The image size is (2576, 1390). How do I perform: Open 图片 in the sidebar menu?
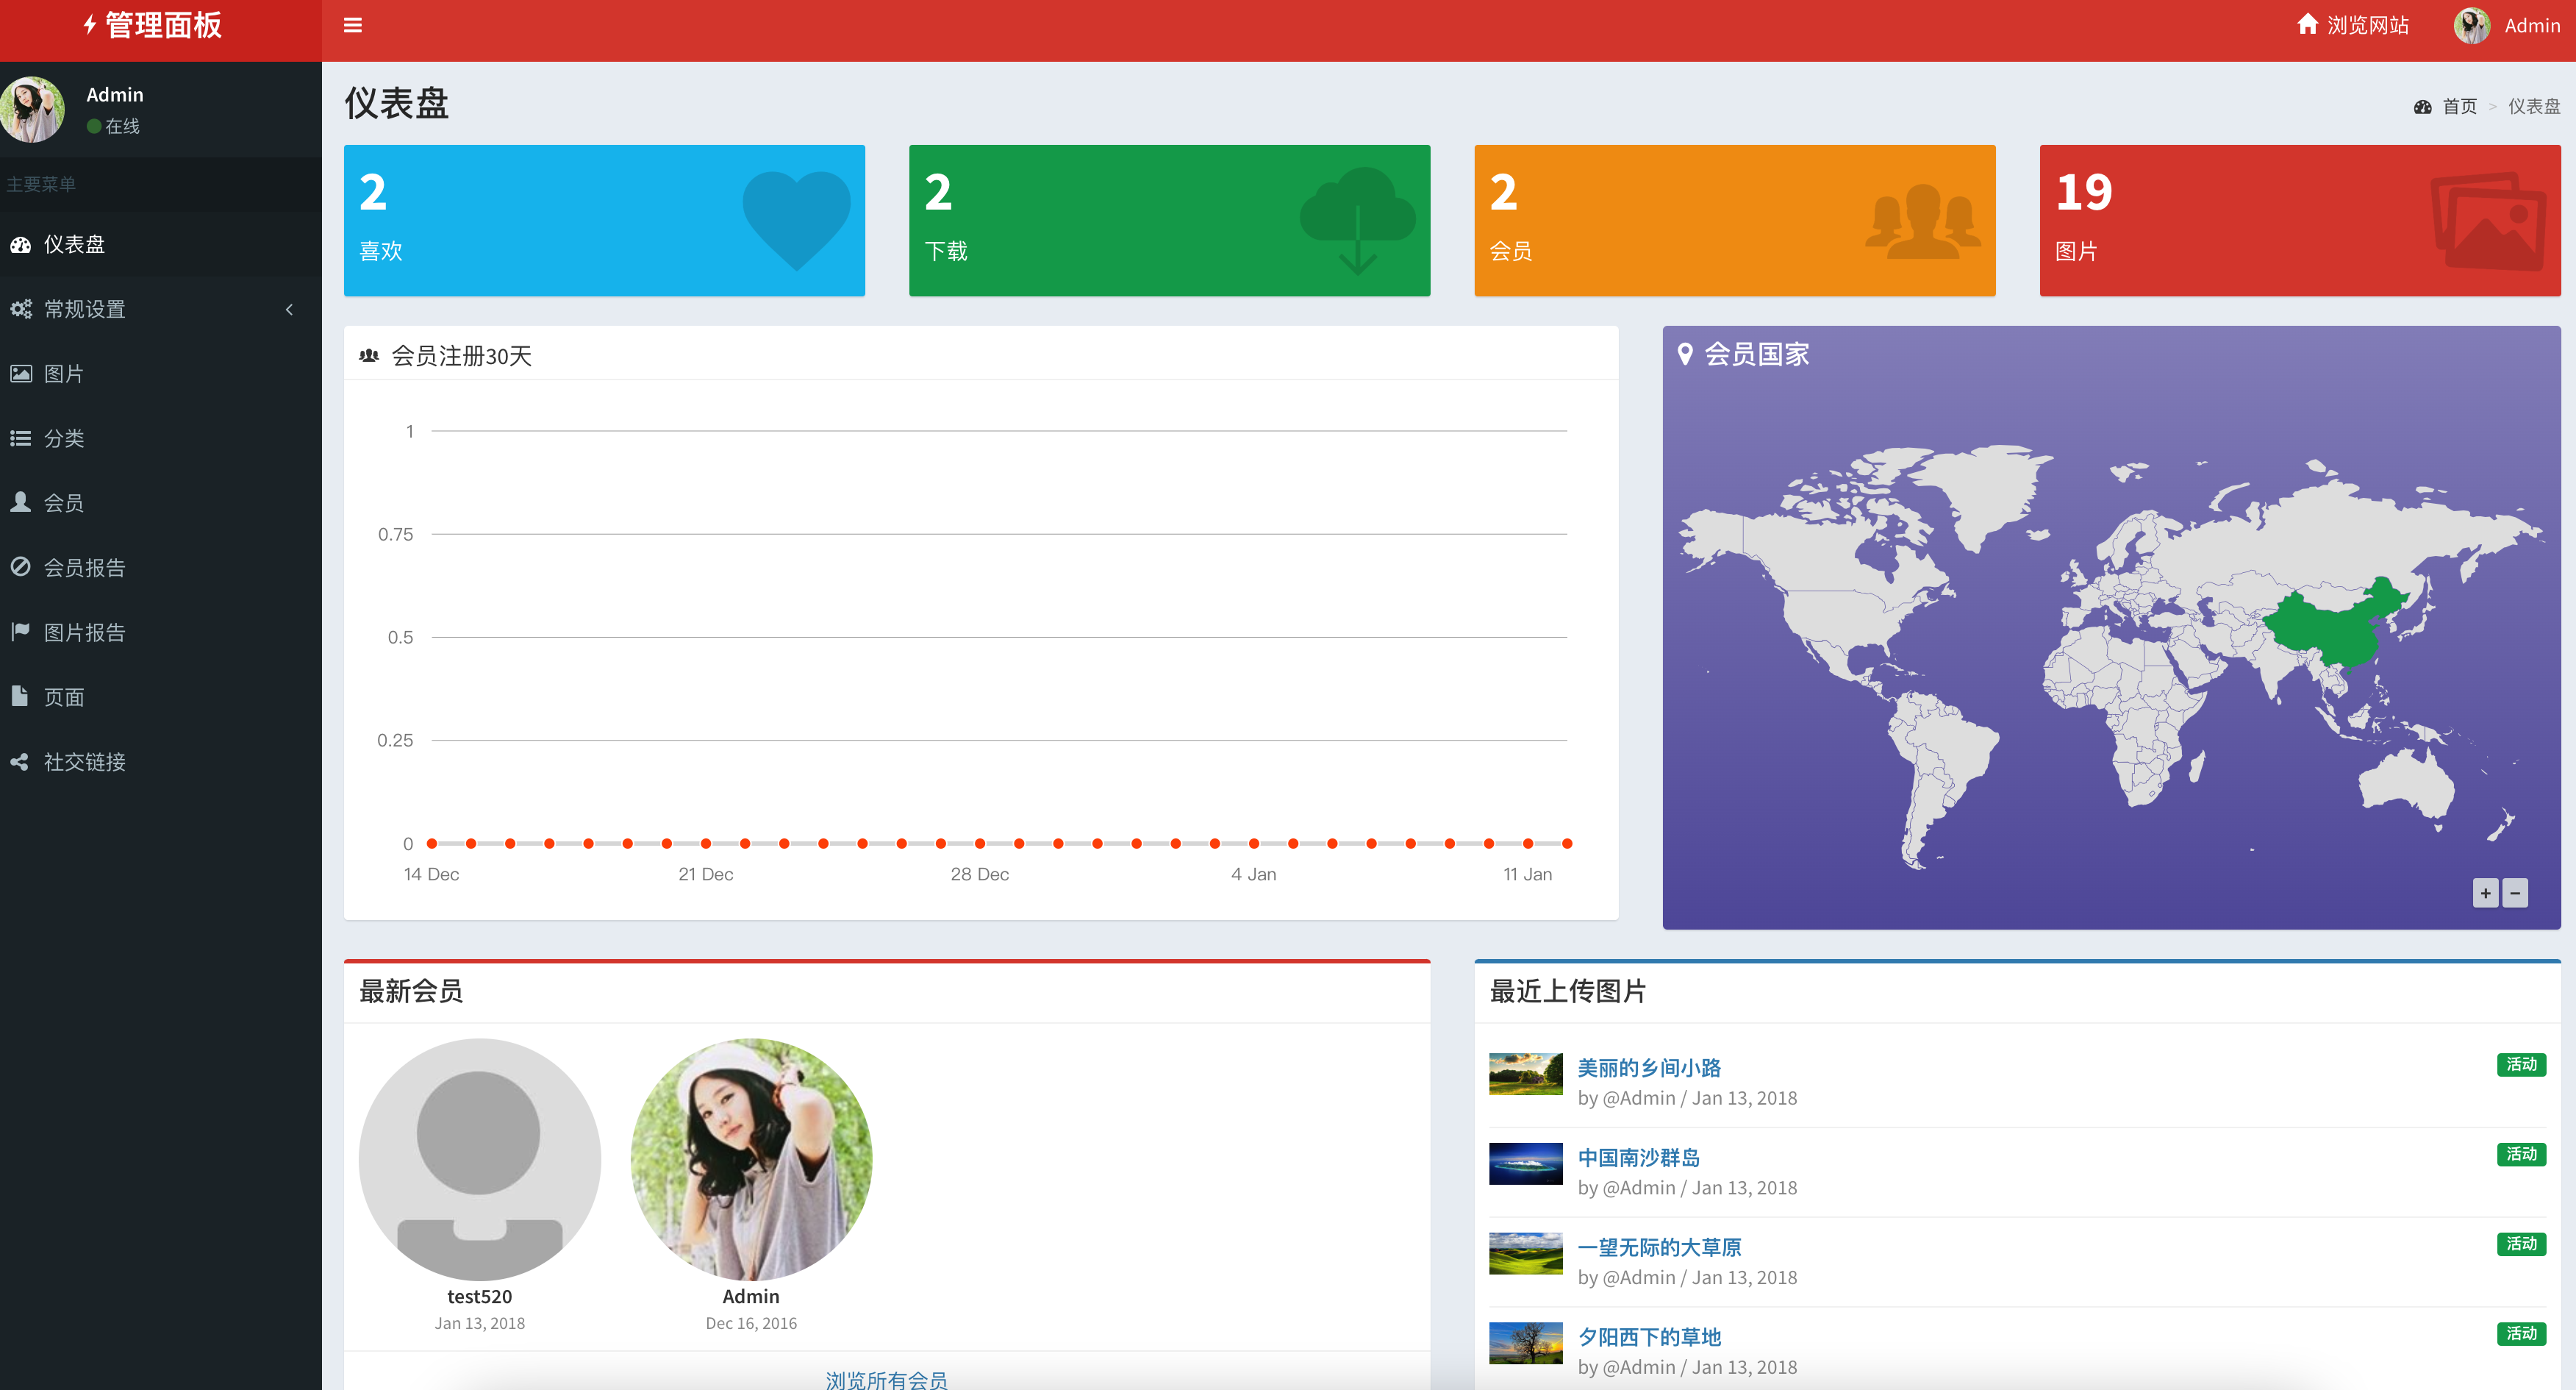pos(161,374)
